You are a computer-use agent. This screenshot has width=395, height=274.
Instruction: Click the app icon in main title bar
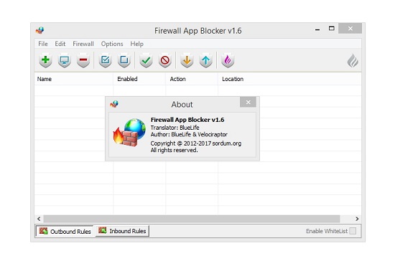click(x=39, y=30)
